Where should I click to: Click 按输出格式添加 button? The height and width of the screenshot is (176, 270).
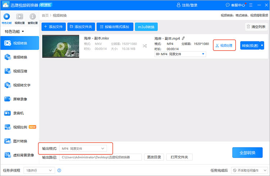[115, 27]
